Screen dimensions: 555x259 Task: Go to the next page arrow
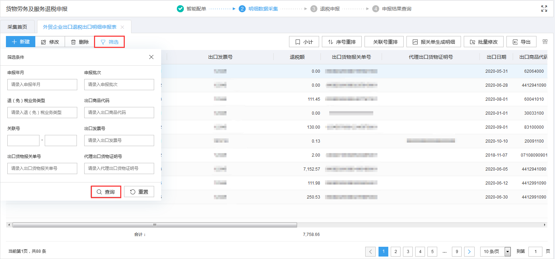click(469, 251)
